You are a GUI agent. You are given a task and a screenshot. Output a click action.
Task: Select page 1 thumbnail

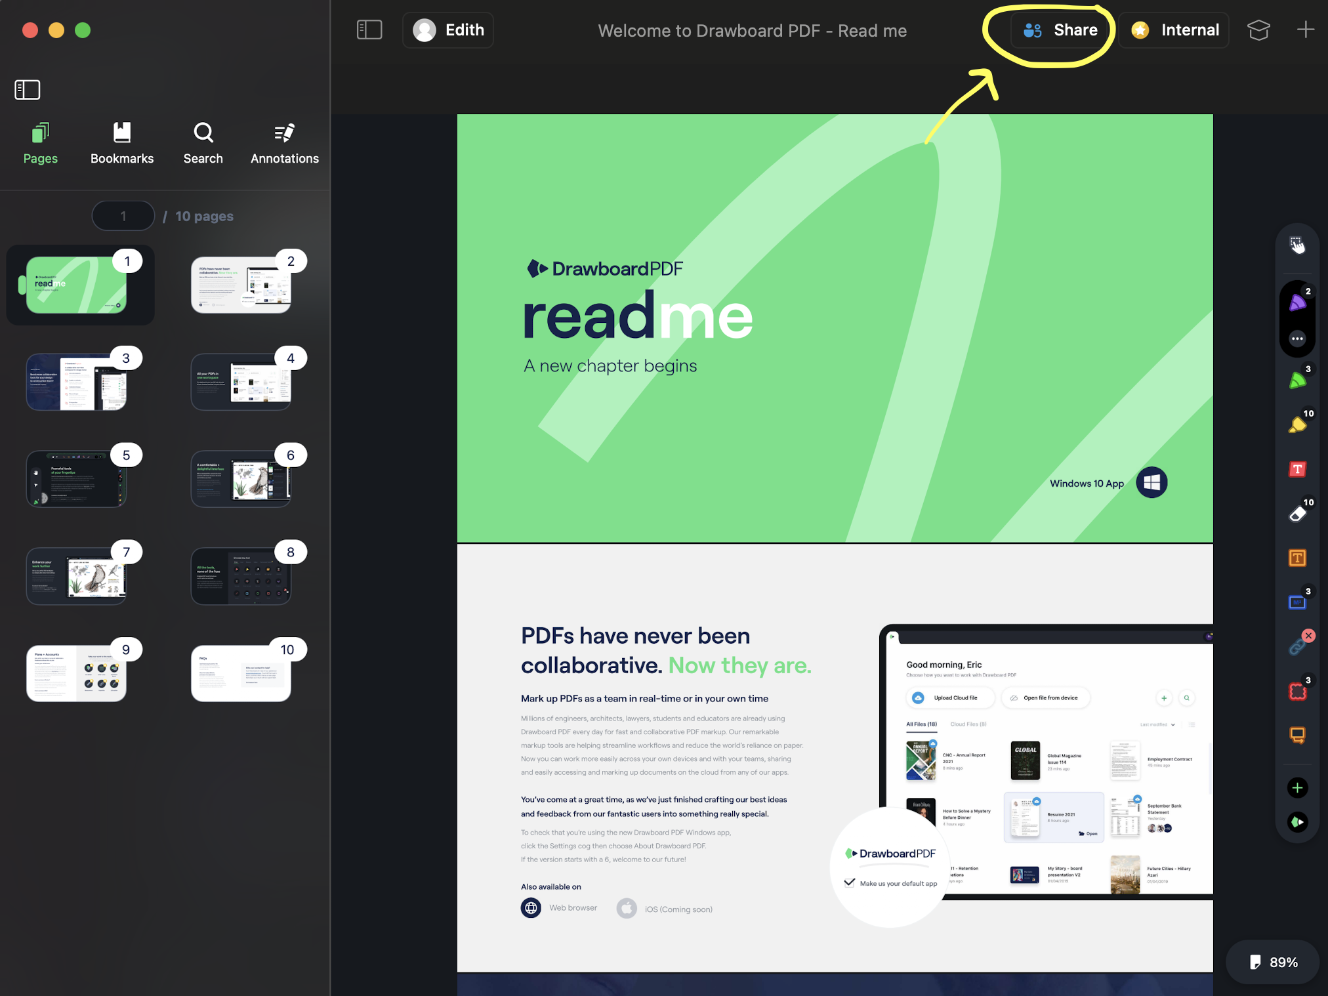click(x=77, y=285)
